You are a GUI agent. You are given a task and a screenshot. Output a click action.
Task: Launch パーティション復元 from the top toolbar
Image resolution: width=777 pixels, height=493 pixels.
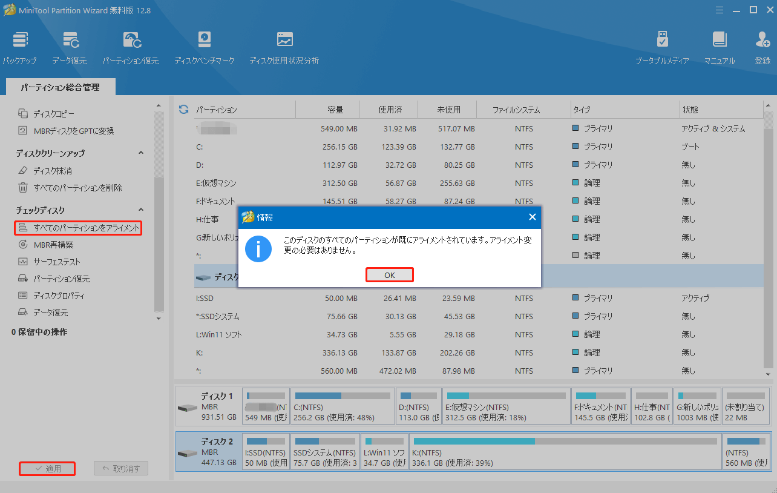click(x=131, y=48)
